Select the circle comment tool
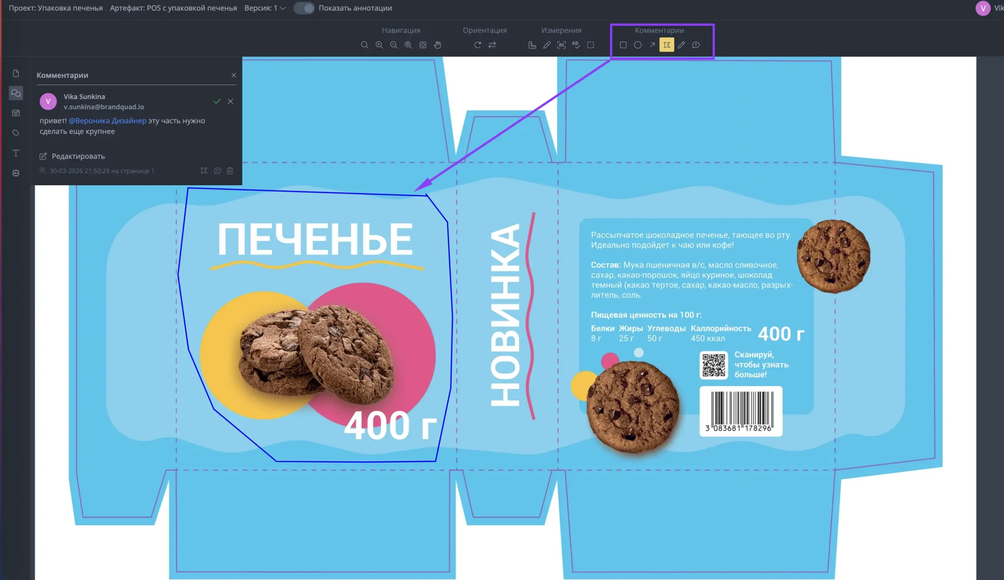This screenshot has width=1004, height=580. [x=638, y=45]
